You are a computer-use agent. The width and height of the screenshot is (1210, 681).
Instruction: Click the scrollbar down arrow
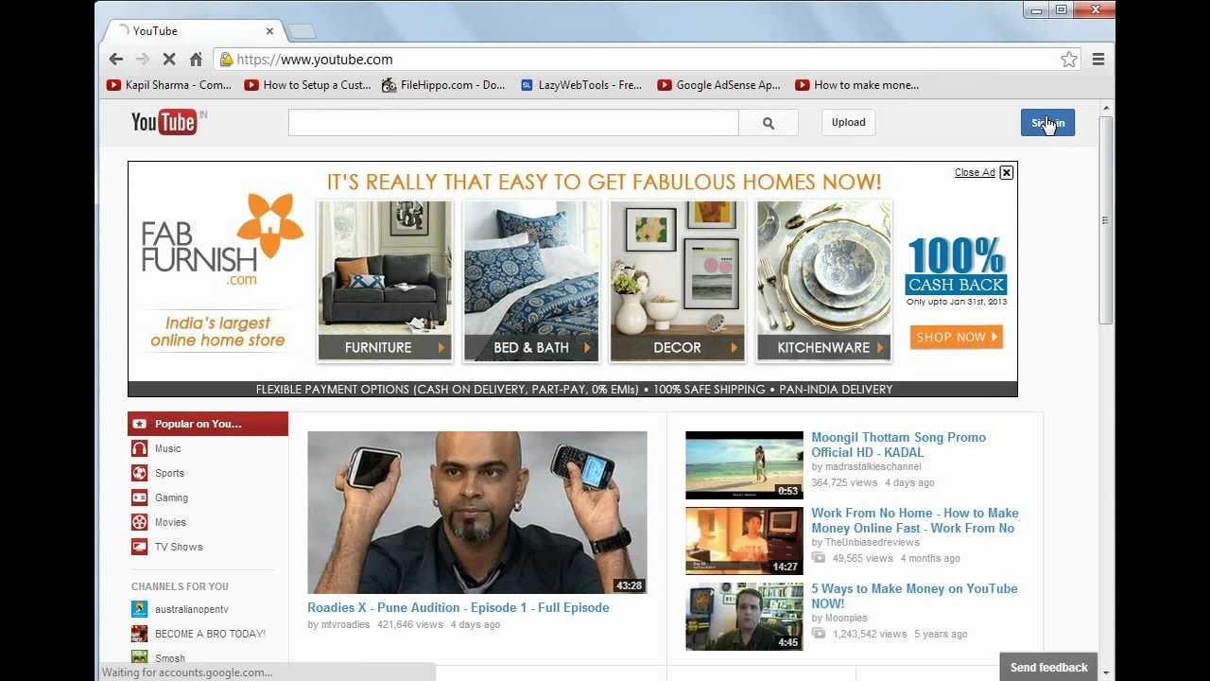coord(1105,673)
